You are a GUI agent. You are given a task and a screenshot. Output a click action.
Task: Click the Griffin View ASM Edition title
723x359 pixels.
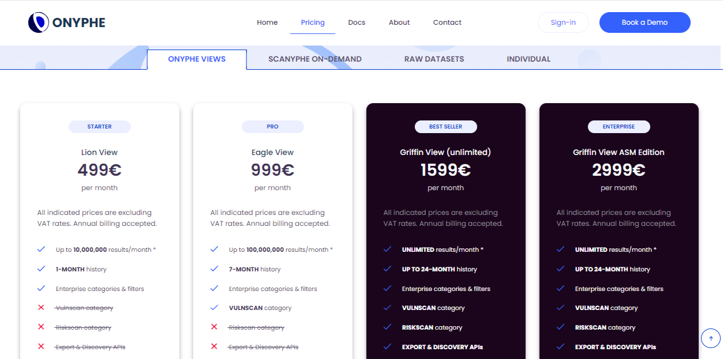tap(619, 153)
